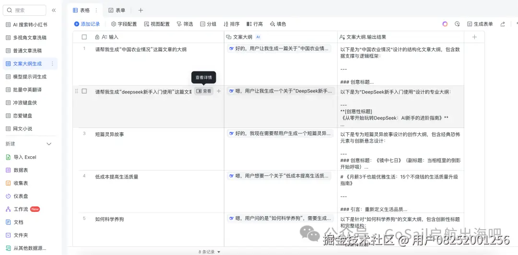Open the 恋爱键盘 table
This screenshot has width=518, height=255.
tap(30, 116)
